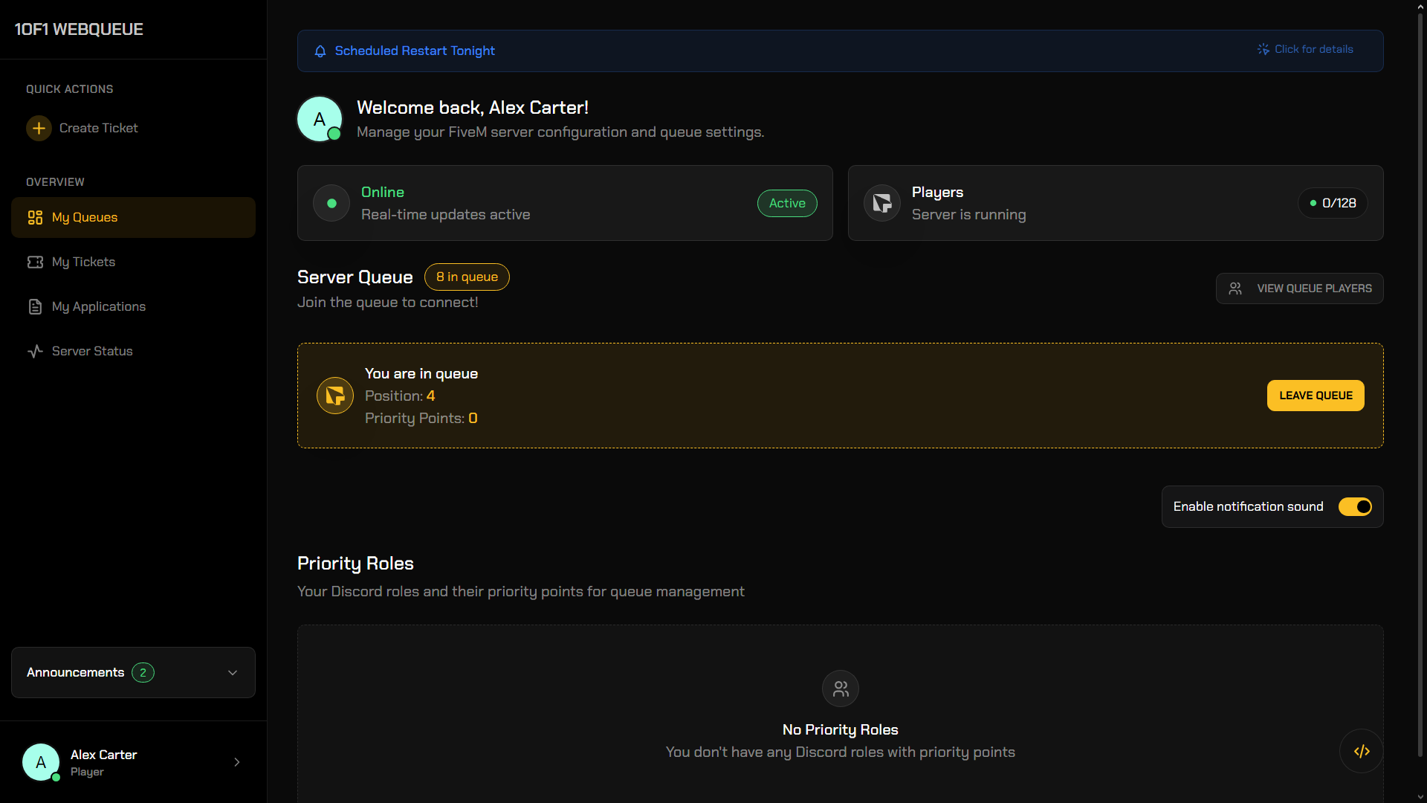The height and width of the screenshot is (803, 1427).
Task: Click the No Priority Roles users icon
Action: point(841,689)
